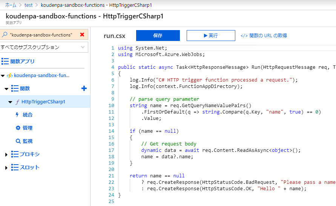Screen dimensions: 336x206
Task: Go to ホーム breadcrumb
Action: 11,5
